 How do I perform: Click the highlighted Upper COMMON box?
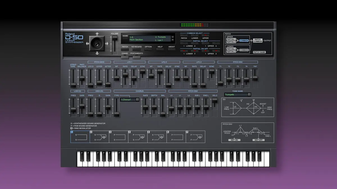coord(244,41)
